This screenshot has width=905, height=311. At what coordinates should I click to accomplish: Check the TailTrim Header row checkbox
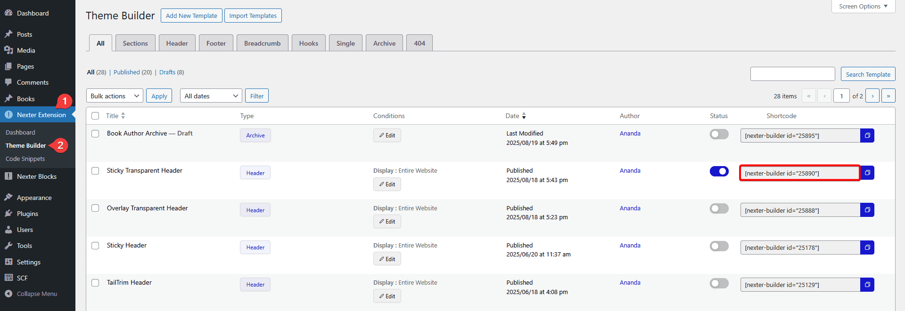[95, 283]
